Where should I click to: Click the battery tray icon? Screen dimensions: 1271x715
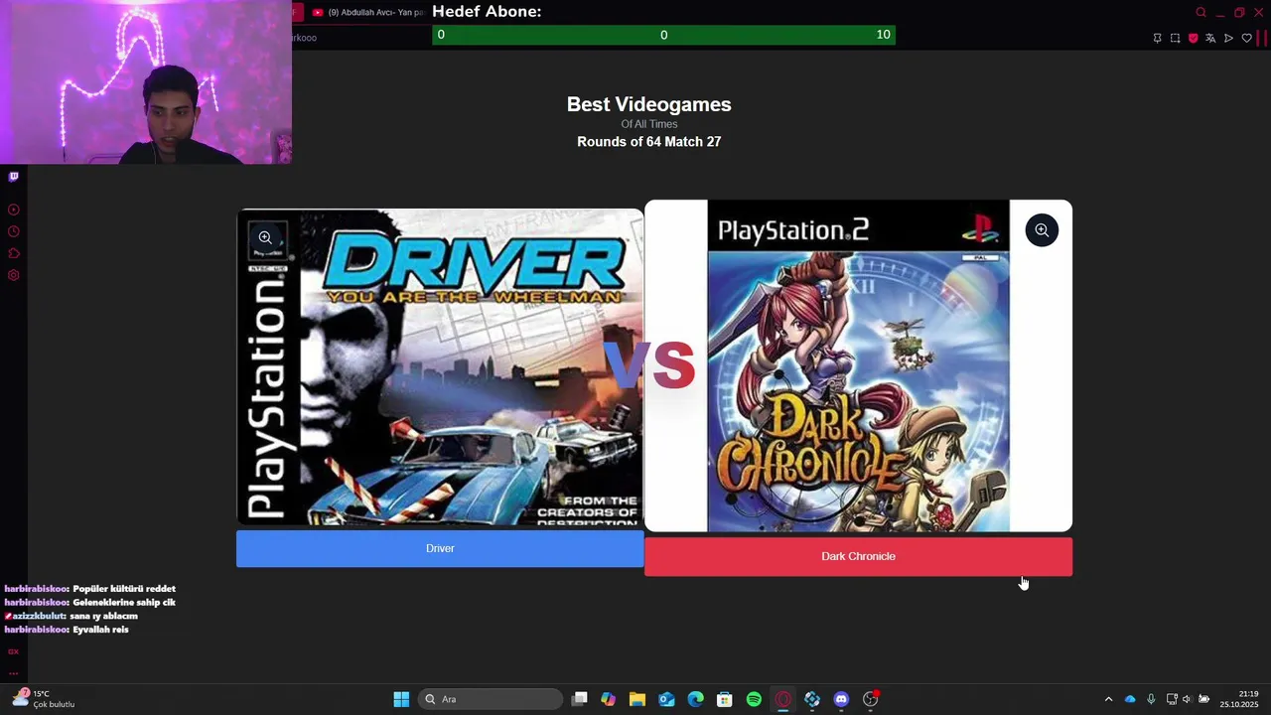[1203, 699]
